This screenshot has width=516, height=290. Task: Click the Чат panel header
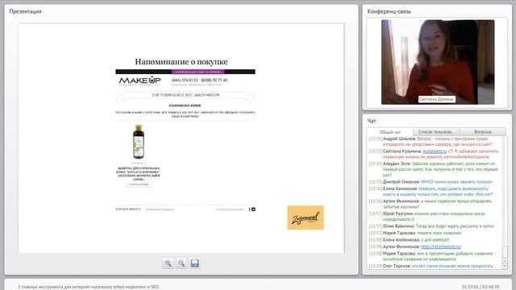pyautogui.click(x=372, y=121)
